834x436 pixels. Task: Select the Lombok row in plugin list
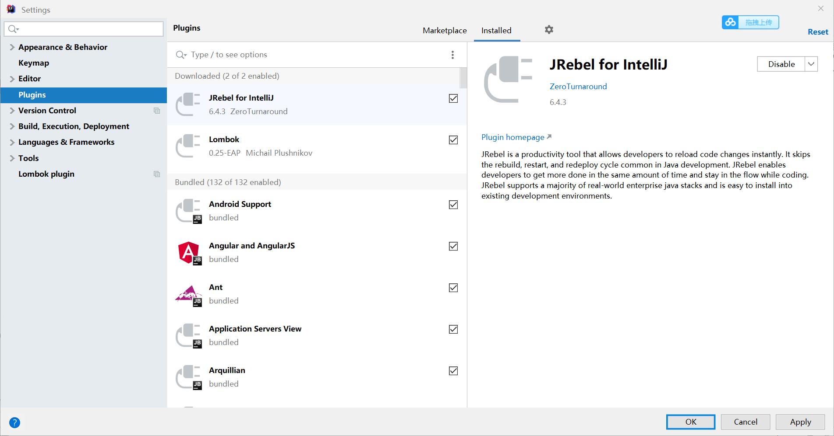(317, 146)
